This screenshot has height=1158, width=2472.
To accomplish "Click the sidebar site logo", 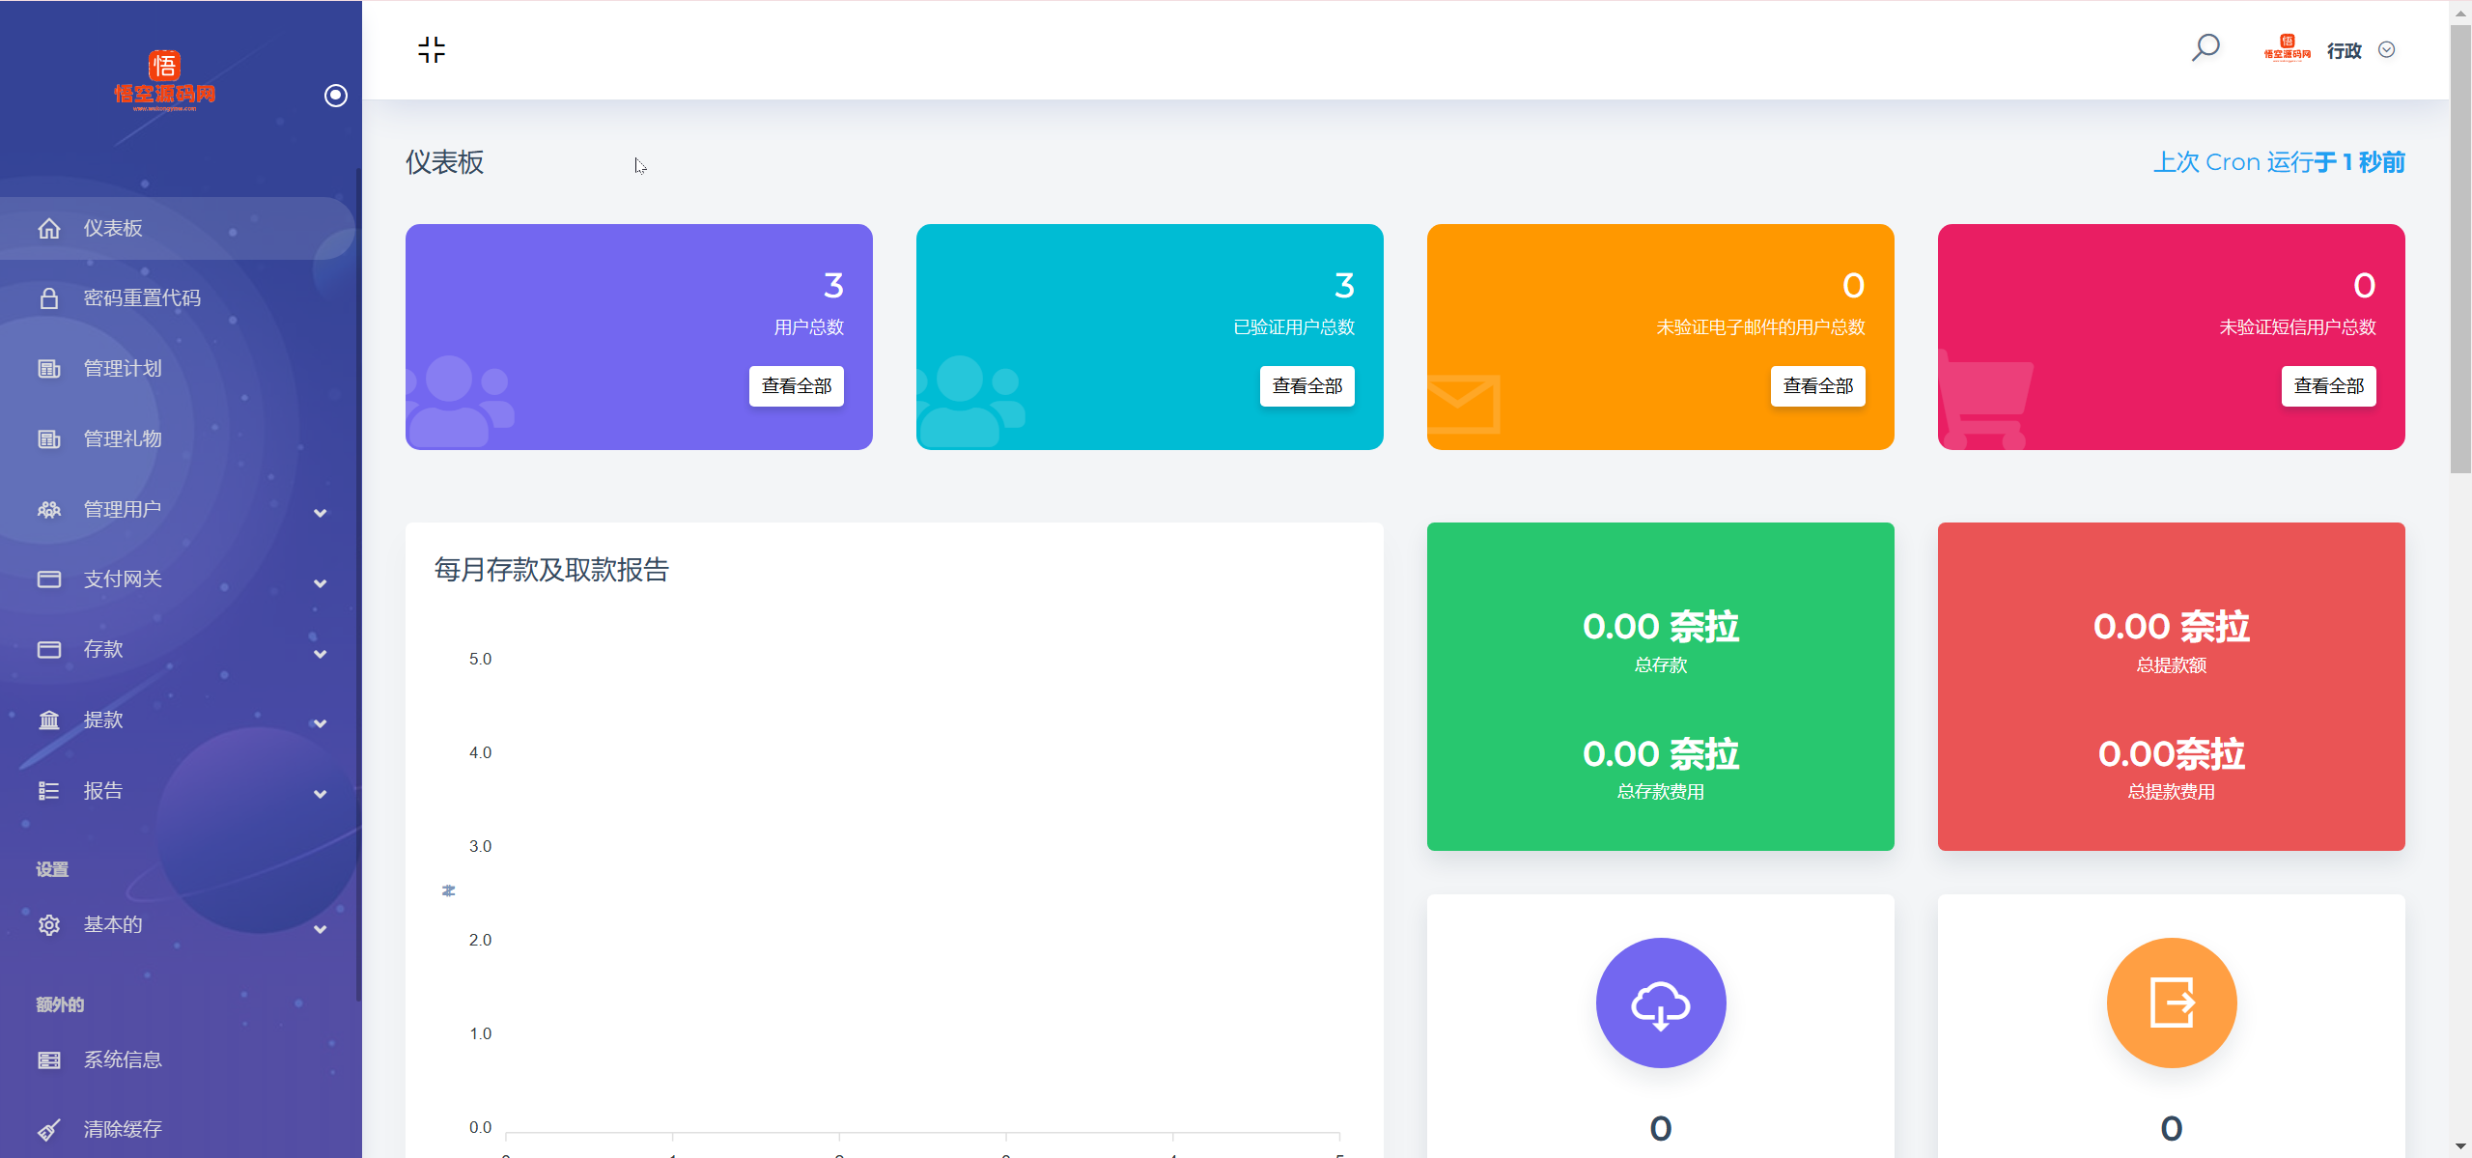I will [164, 81].
